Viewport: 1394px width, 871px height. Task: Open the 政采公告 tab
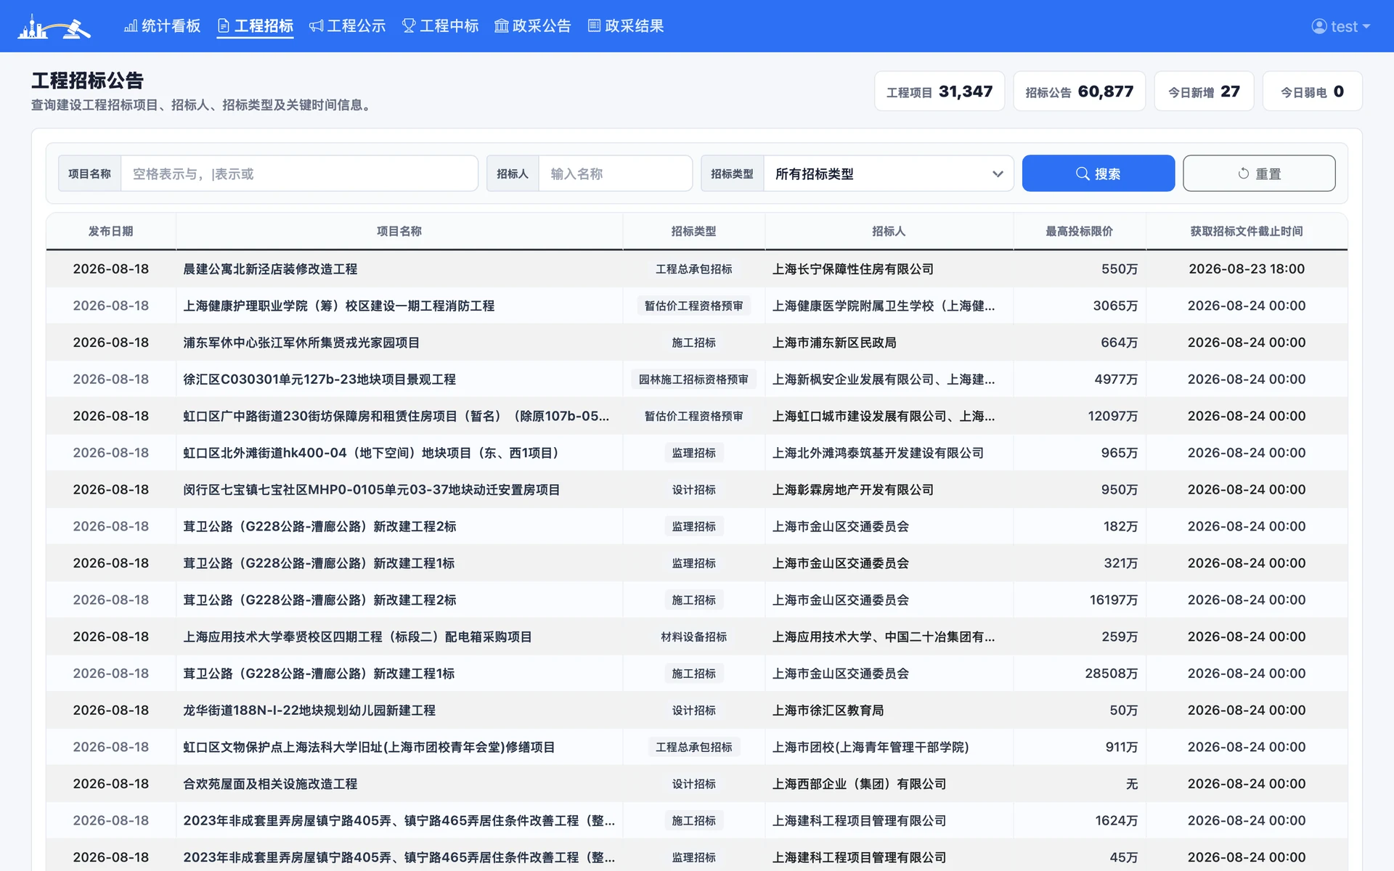(x=533, y=26)
